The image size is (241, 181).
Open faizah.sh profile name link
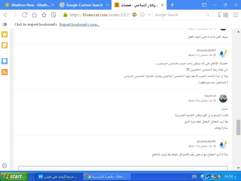[x=210, y=96]
